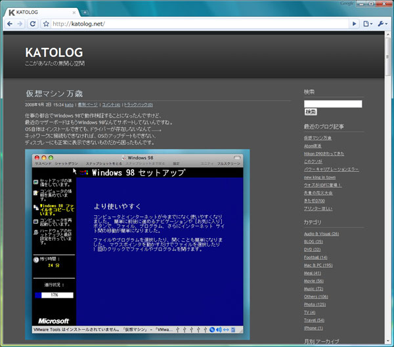Click the site tagline under KATOLOG
The image size is (394, 347).
pos(55,63)
